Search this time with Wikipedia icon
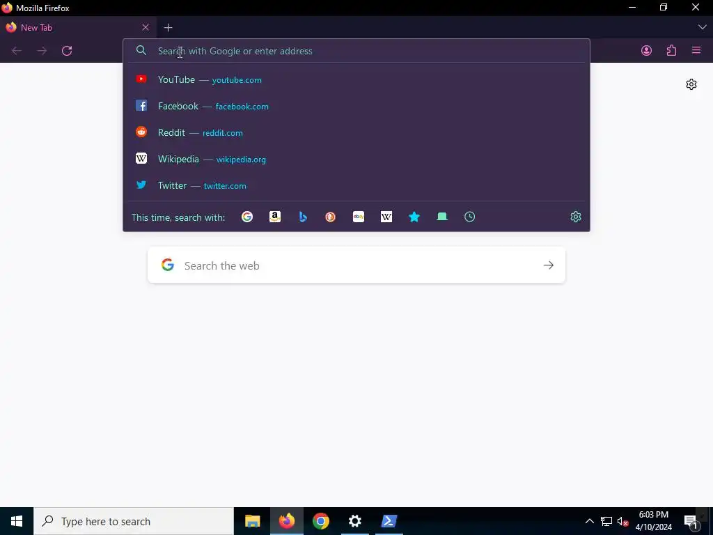 (386, 217)
